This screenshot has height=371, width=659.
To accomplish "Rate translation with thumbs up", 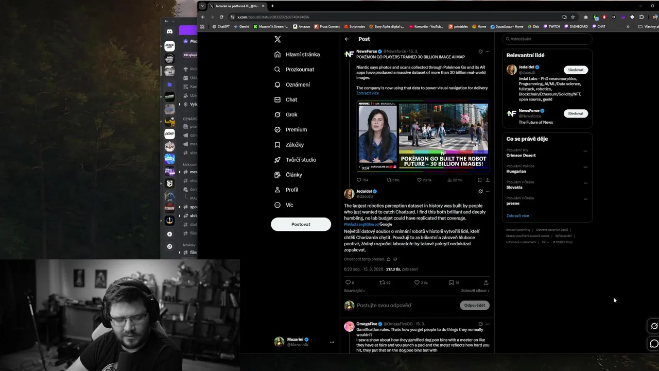I will click(x=388, y=259).
